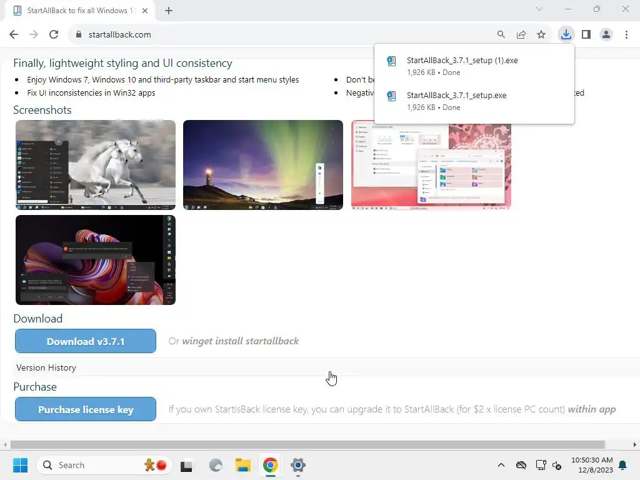Launch Microsoft Edge from the taskbar
This screenshot has height=480, width=640.
tap(215, 465)
